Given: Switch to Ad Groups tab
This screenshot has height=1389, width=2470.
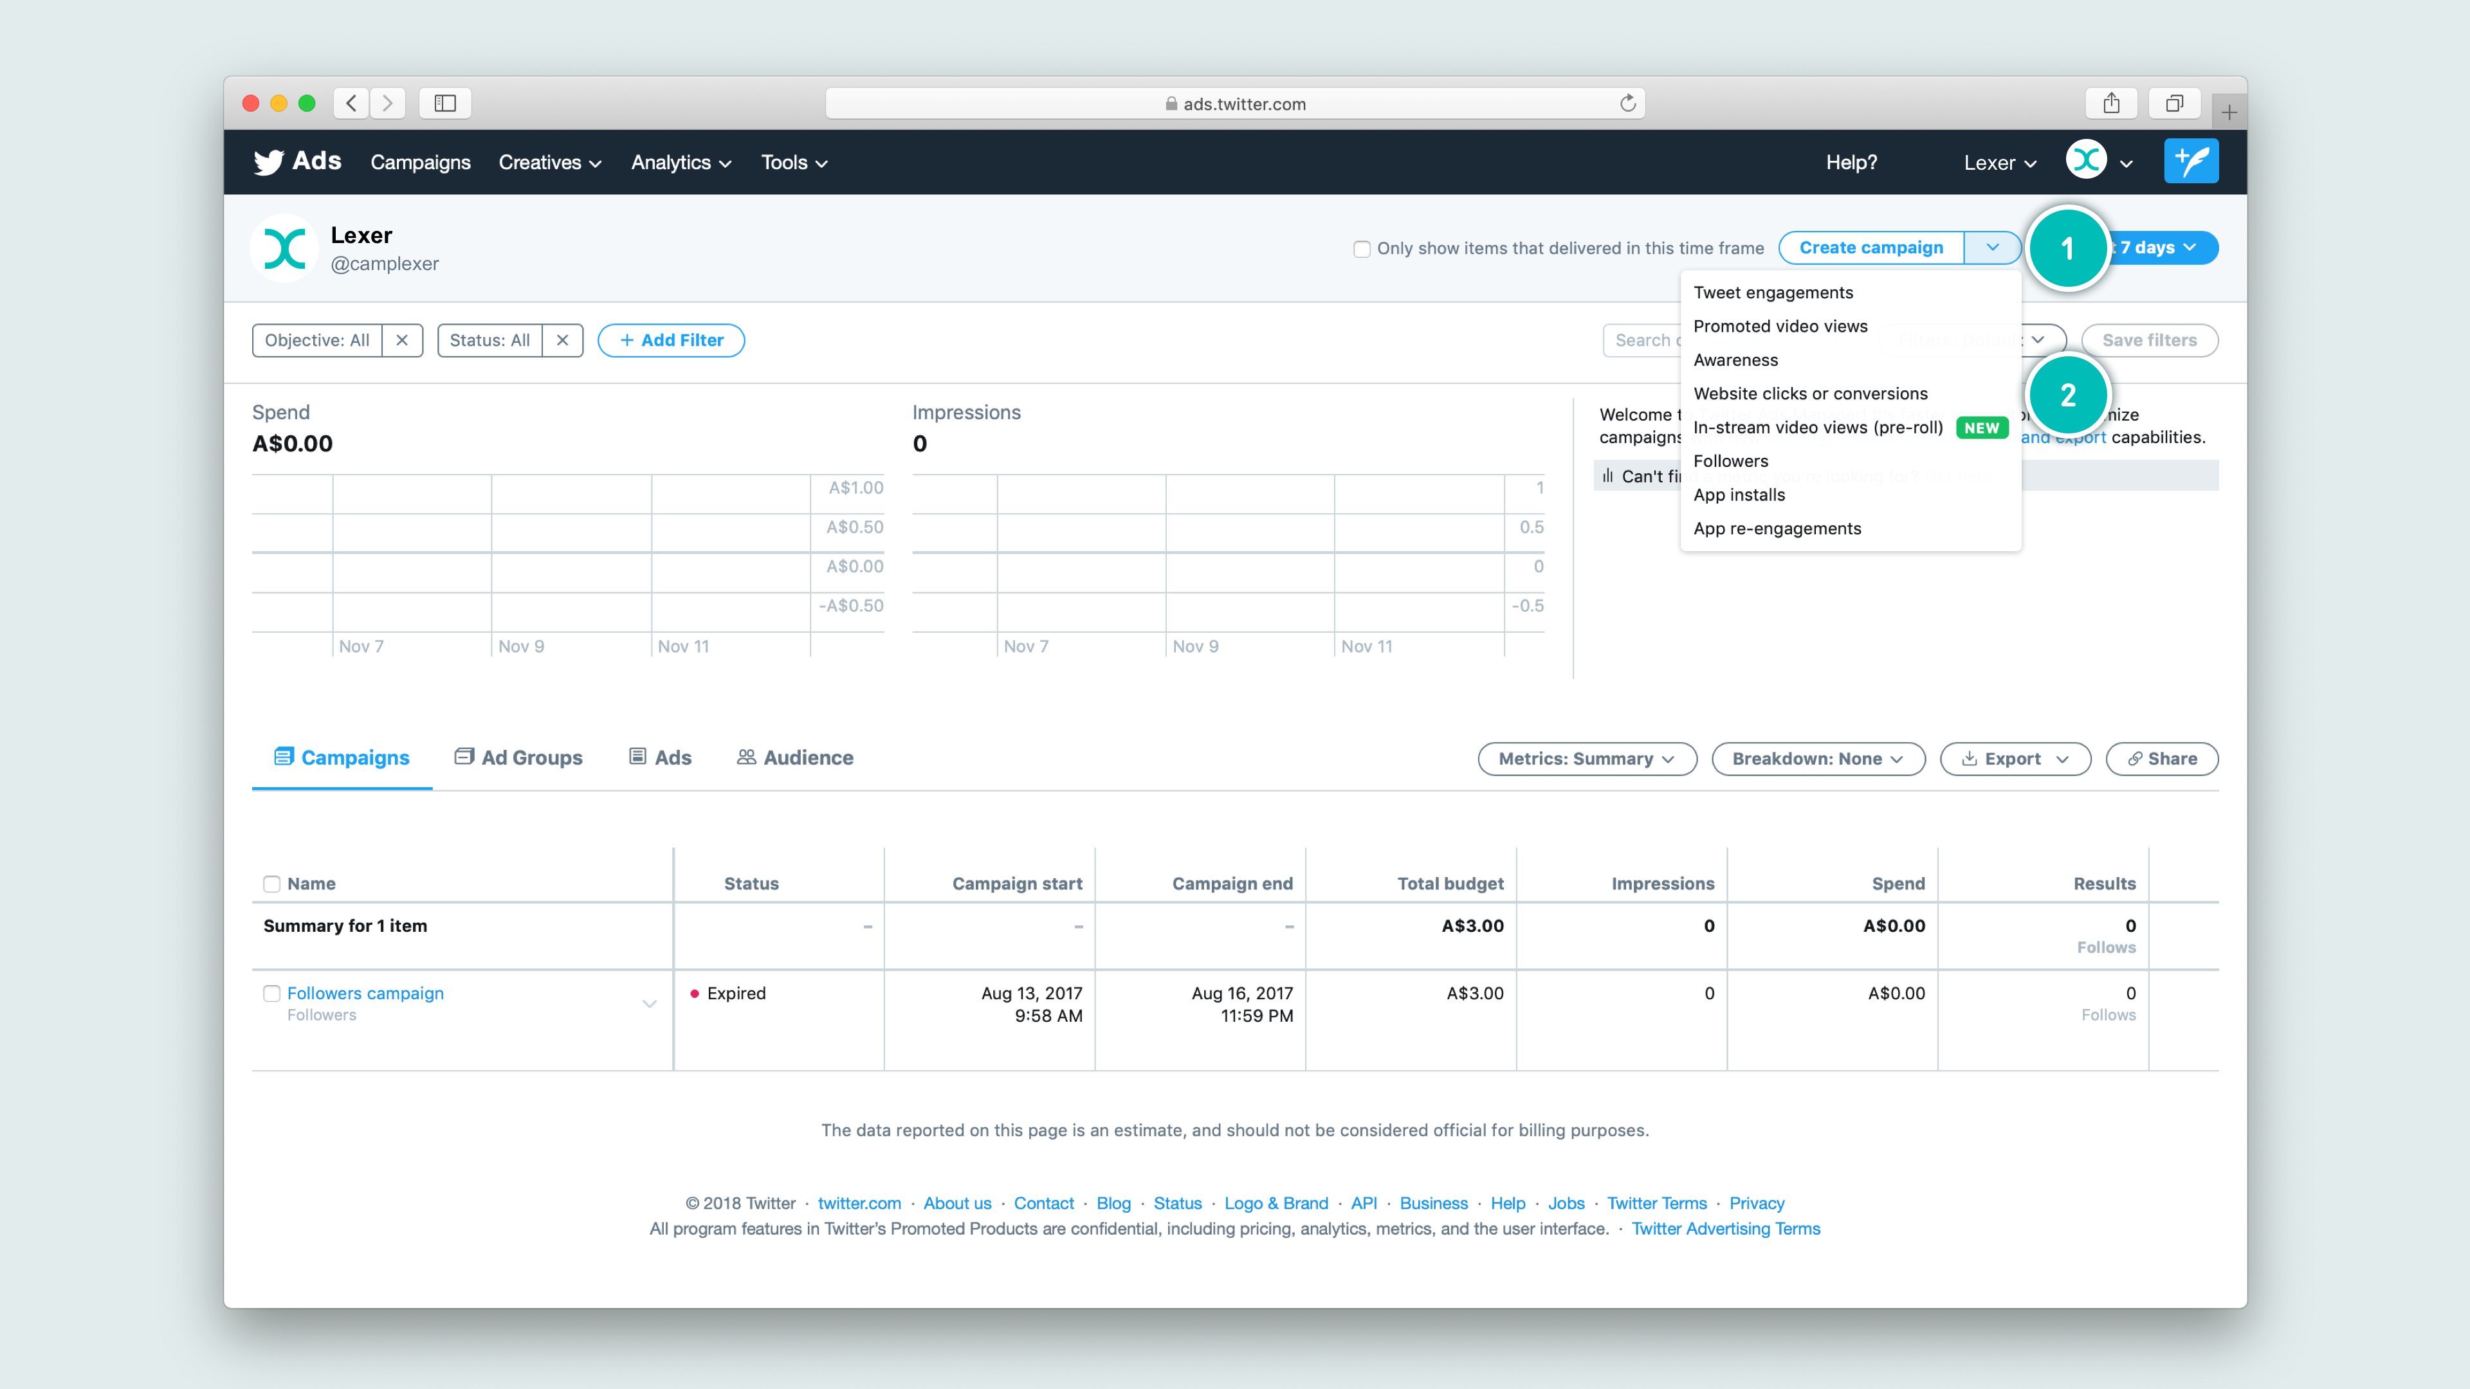Looking at the screenshot, I should [x=518, y=758].
